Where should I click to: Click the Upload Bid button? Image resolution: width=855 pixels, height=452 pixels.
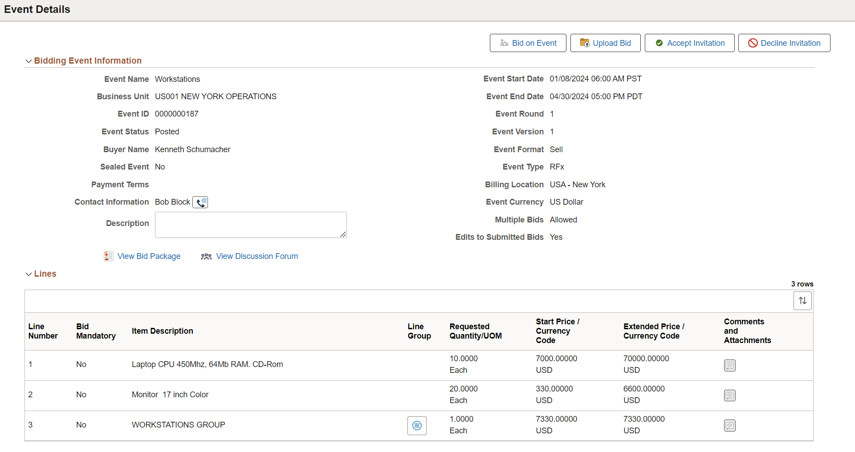(x=606, y=43)
